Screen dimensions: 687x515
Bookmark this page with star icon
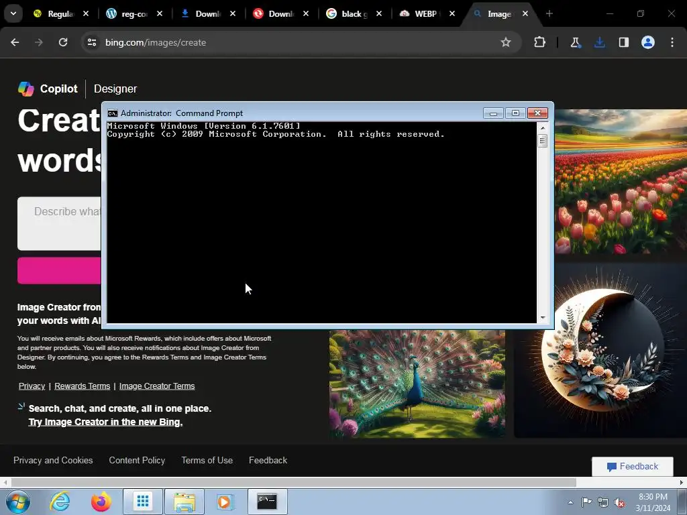[506, 42]
